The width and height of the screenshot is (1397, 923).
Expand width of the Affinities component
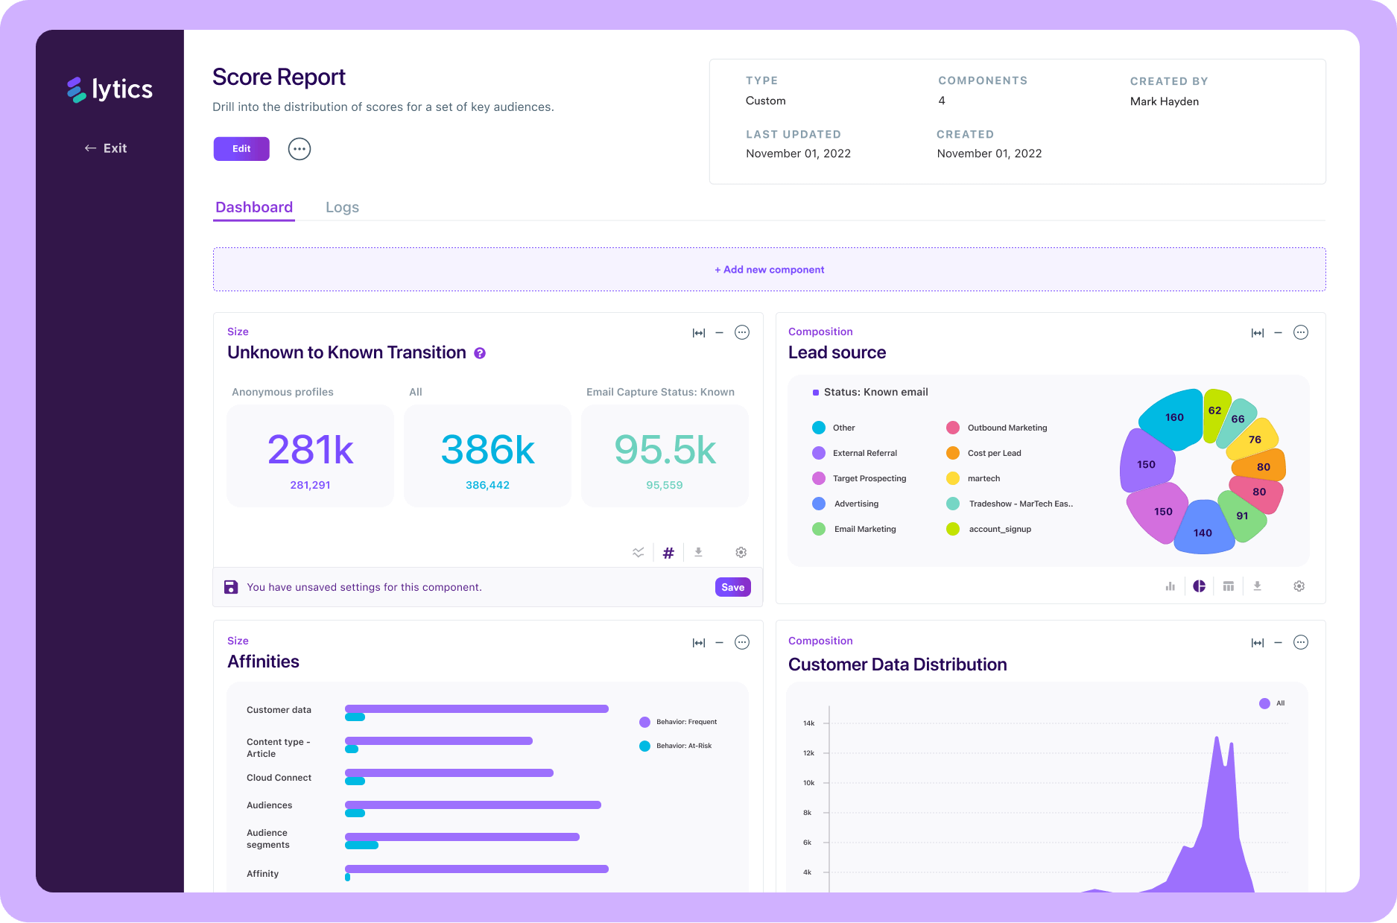(698, 642)
